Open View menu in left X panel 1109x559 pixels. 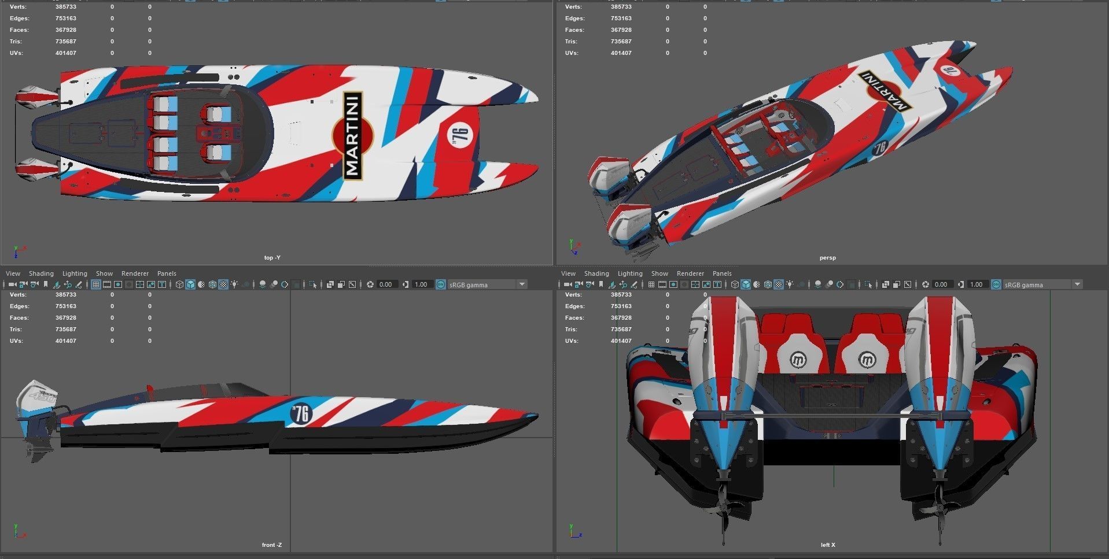tap(568, 273)
